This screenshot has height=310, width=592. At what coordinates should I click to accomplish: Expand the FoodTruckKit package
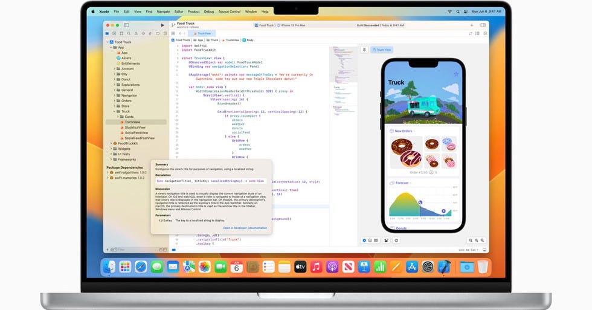[111, 143]
